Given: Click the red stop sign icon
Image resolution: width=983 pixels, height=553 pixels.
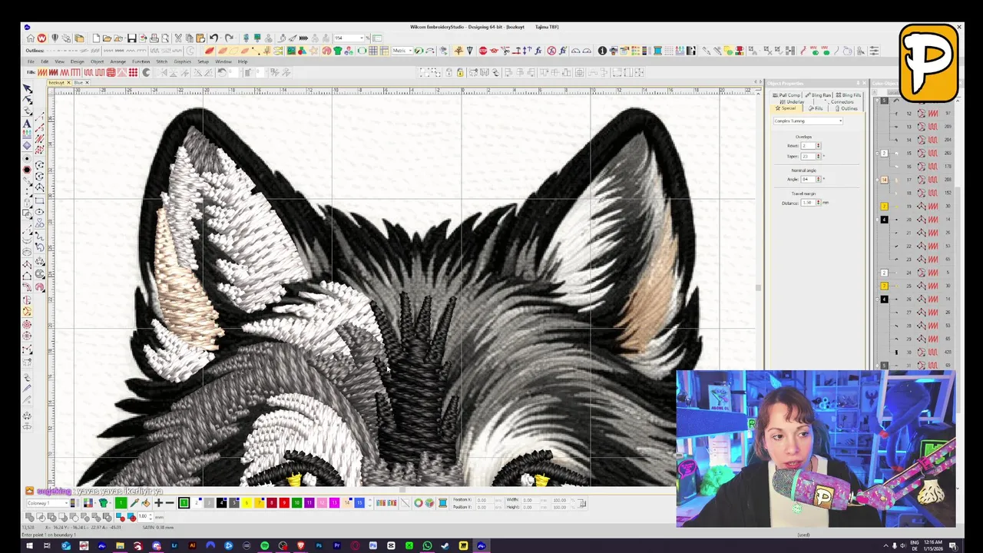Looking at the screenshot, I should click(483, 51).
